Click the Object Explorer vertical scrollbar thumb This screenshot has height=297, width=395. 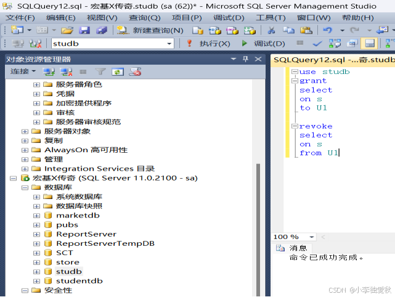(258, 230)
